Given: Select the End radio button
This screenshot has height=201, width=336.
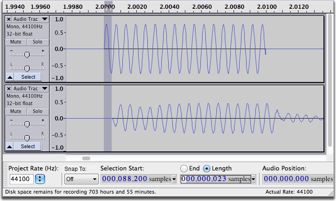Looking at the screenshot, I should tap(184, 169).
